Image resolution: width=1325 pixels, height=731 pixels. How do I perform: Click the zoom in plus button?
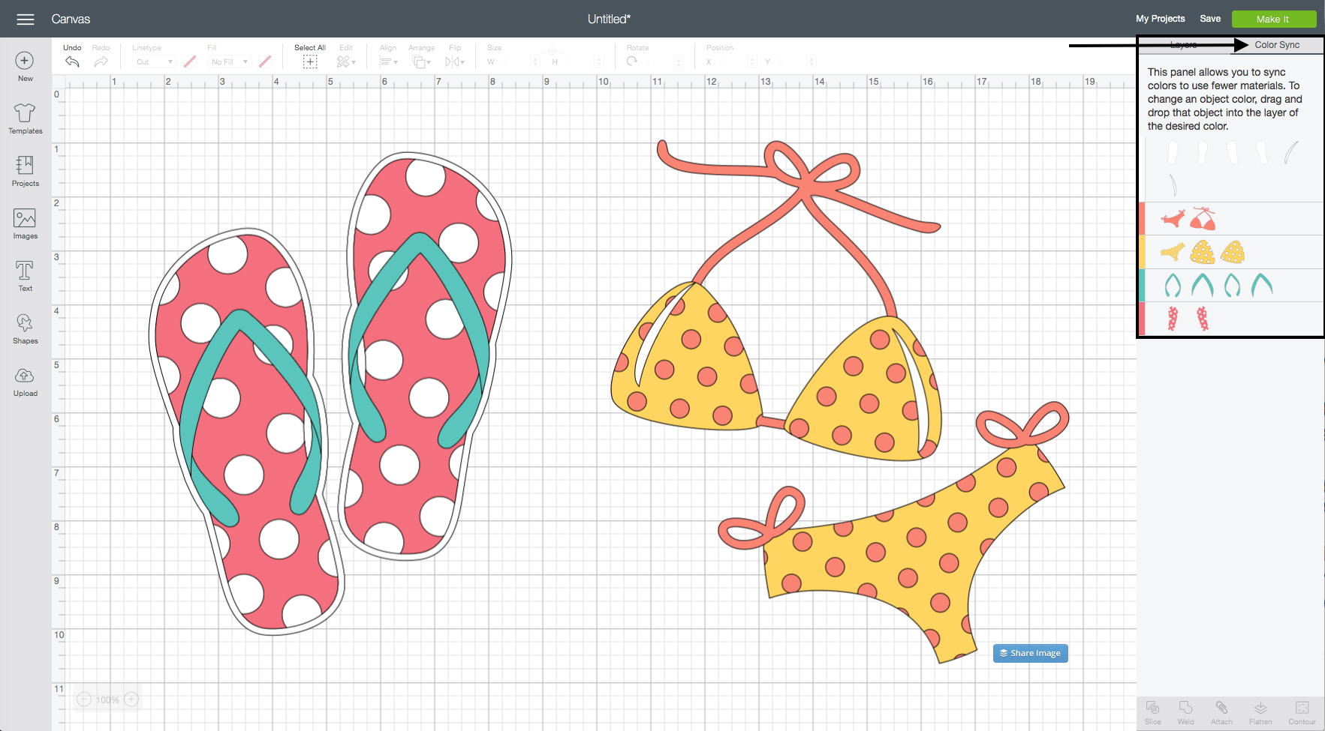click(x=131, y=700)
